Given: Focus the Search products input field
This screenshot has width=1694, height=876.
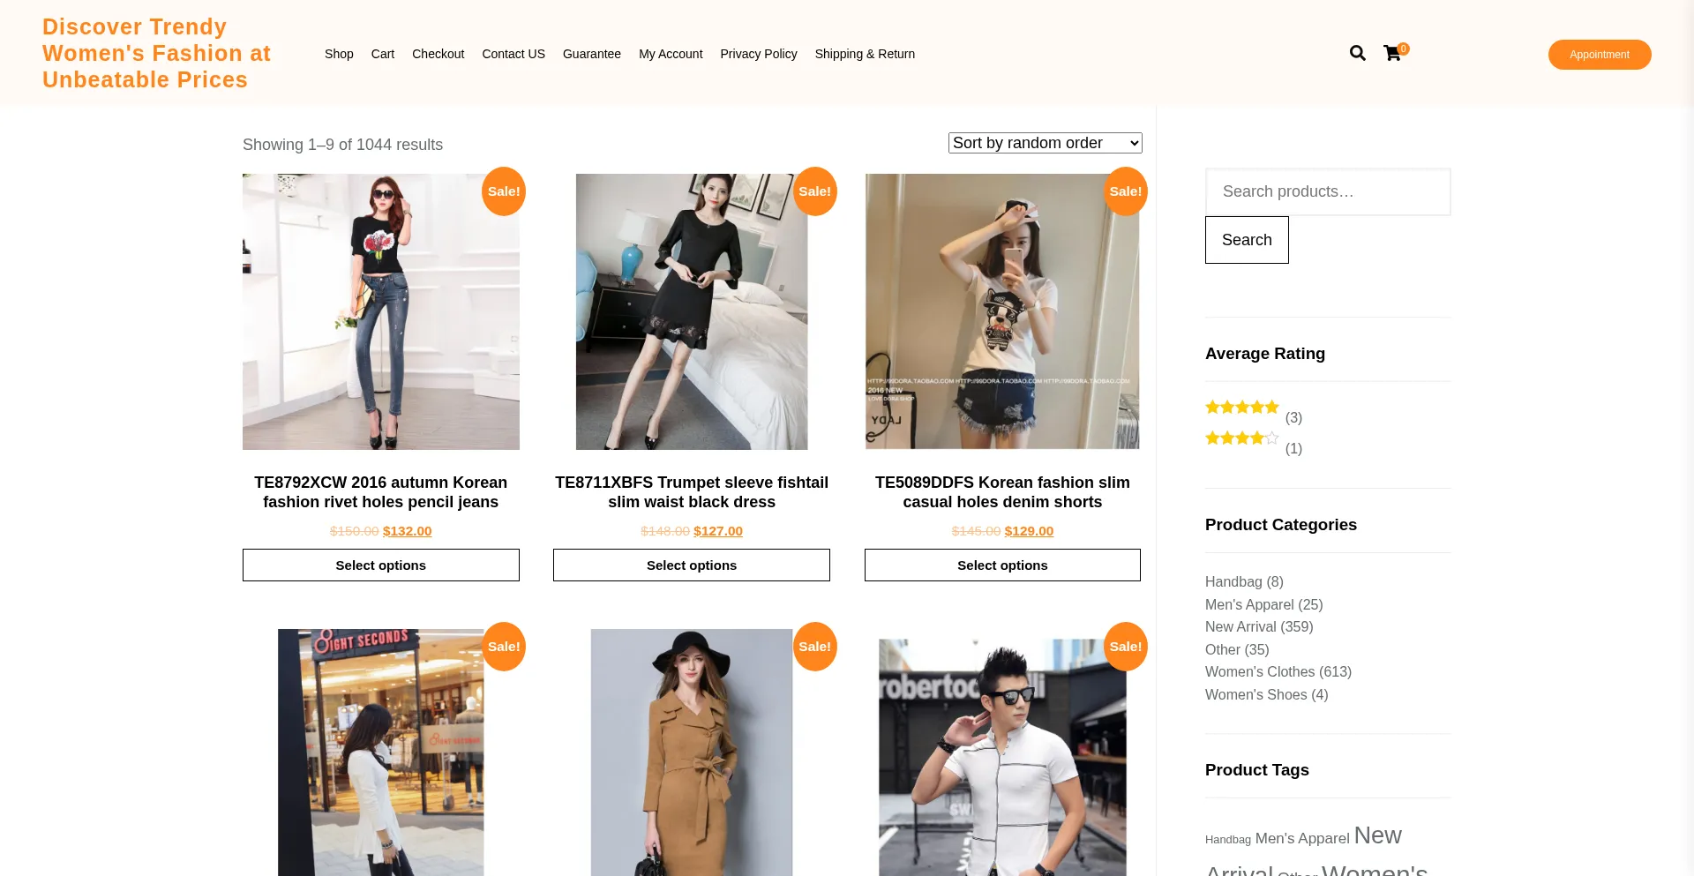Looking at the screenshot, I should [1327, 191].
